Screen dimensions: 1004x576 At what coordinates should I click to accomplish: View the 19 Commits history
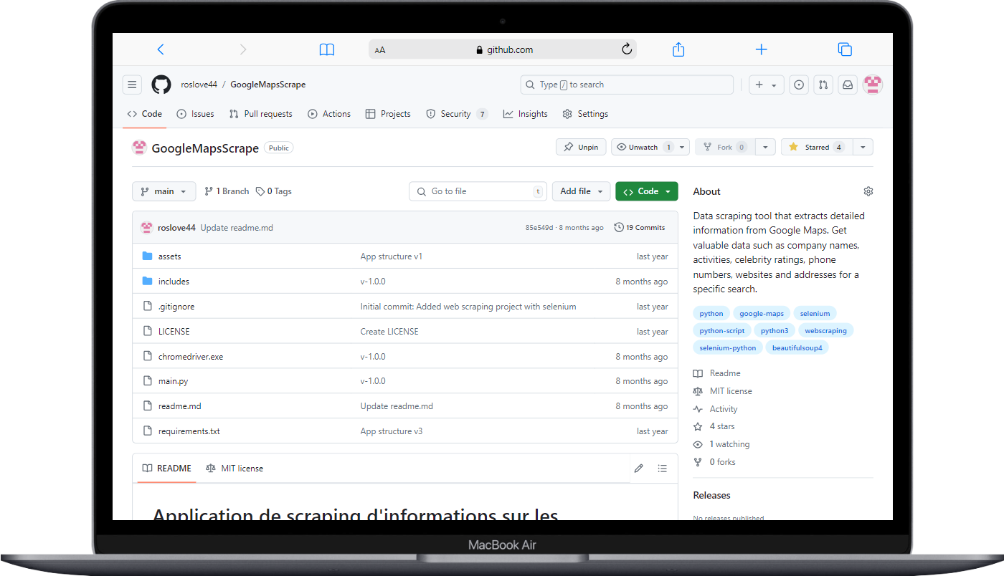coord(640,228)
